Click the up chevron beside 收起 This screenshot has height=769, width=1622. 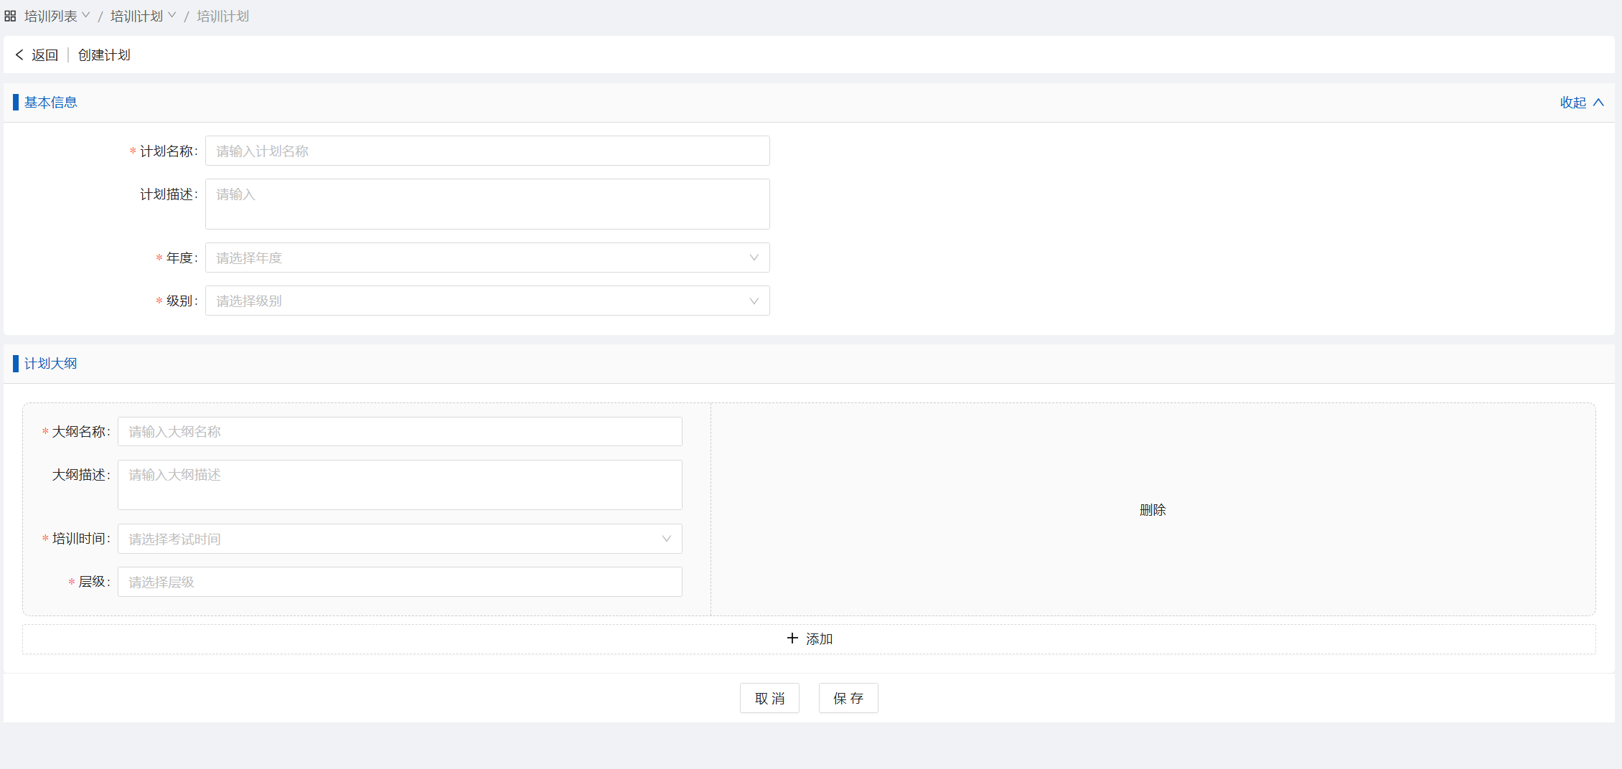pyautogui.click(x=1598, y=103)
